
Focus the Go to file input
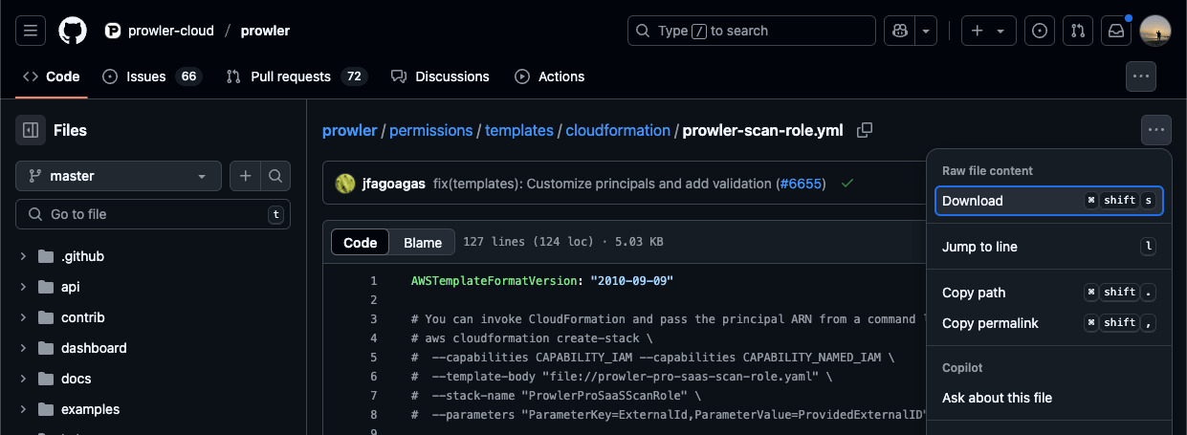pyautogui.click(x=153, y=214)
